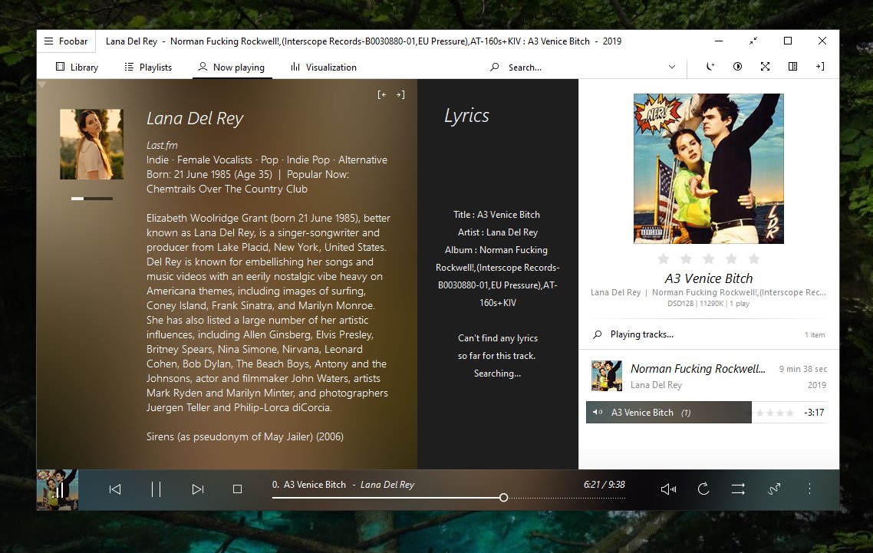873x553 pixels.
Task: Select the Now playing tab
Action: point(232,67)
